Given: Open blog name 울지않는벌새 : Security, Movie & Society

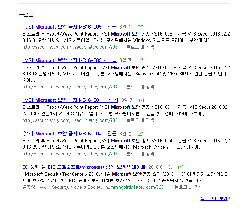Looking at the screenshot, I should 63,187.
